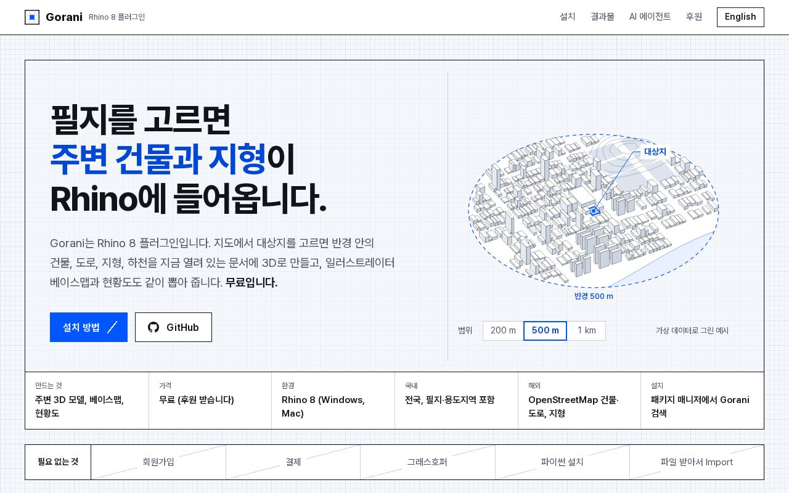Click the 파일 받아서 Import cell
This screenshot has width=789, height=493.
tap(697, 462)
